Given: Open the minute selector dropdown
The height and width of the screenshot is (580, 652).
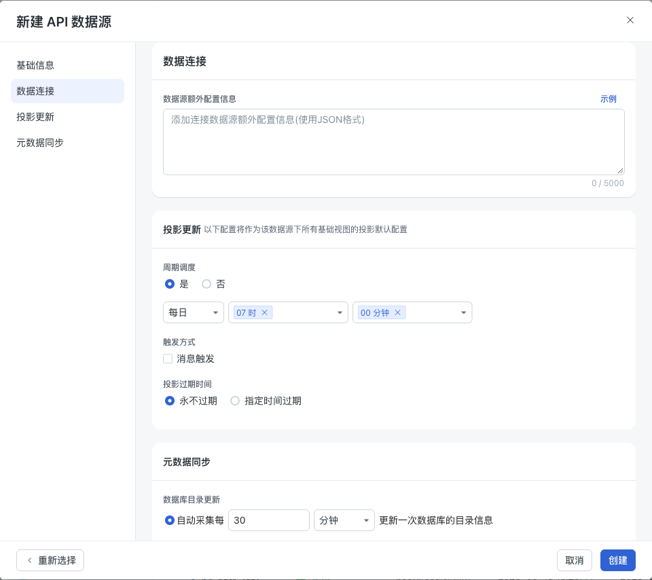Looking at the screenshot, I should [x=412, y=312].
